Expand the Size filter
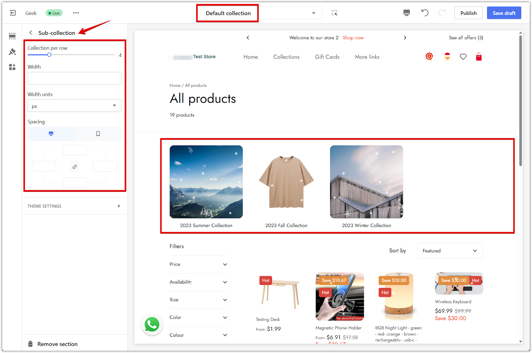 pyautogui.click(x=199, y=300)
